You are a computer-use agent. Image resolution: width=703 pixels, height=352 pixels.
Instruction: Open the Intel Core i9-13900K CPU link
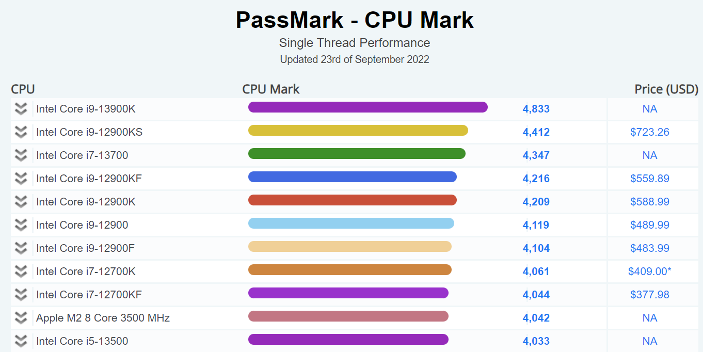[86, 109]
